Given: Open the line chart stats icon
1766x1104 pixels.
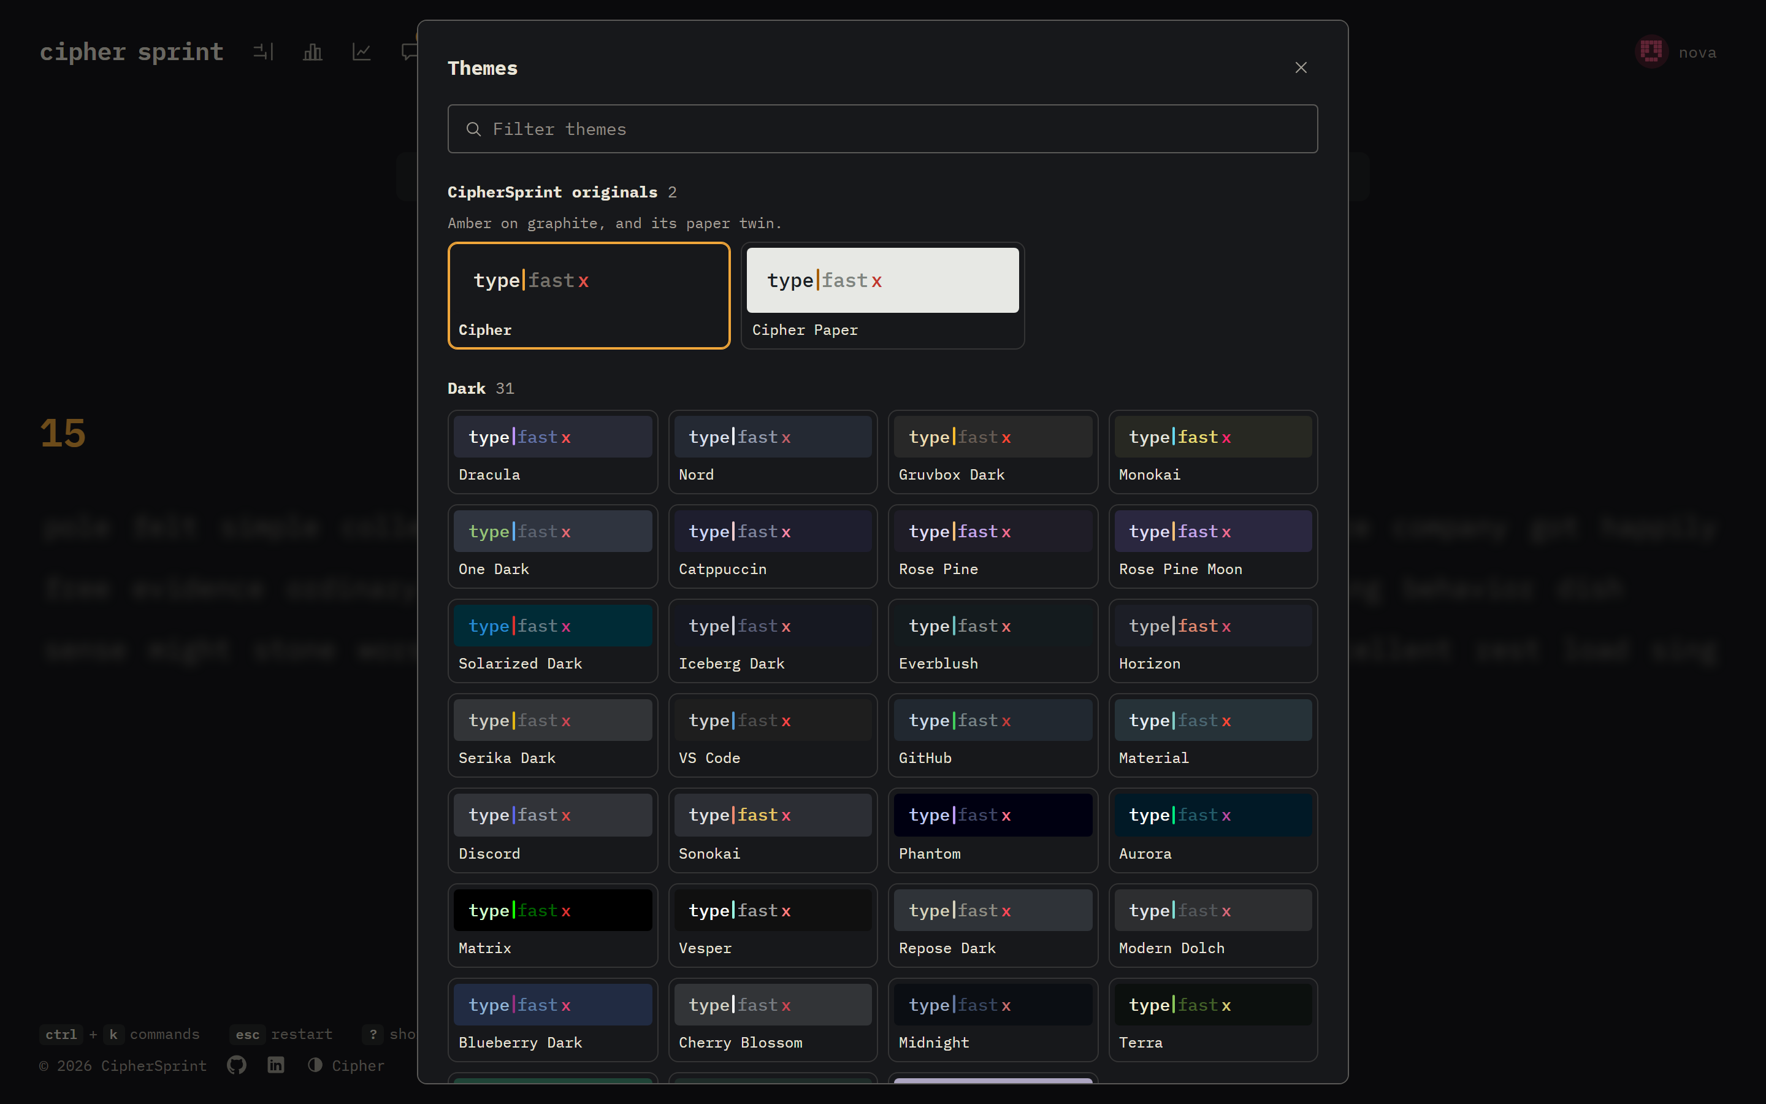Looking at the screenshot, I should point(361,52).
